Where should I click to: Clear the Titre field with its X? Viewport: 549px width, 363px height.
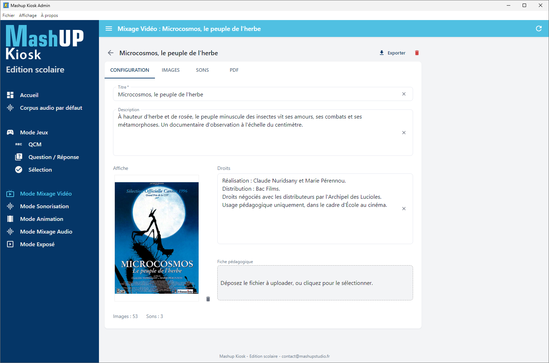coord(404,94)
